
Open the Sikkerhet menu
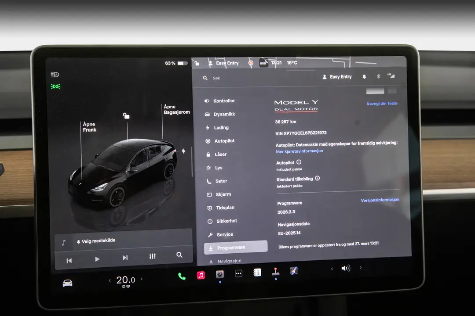pos(223,221)
